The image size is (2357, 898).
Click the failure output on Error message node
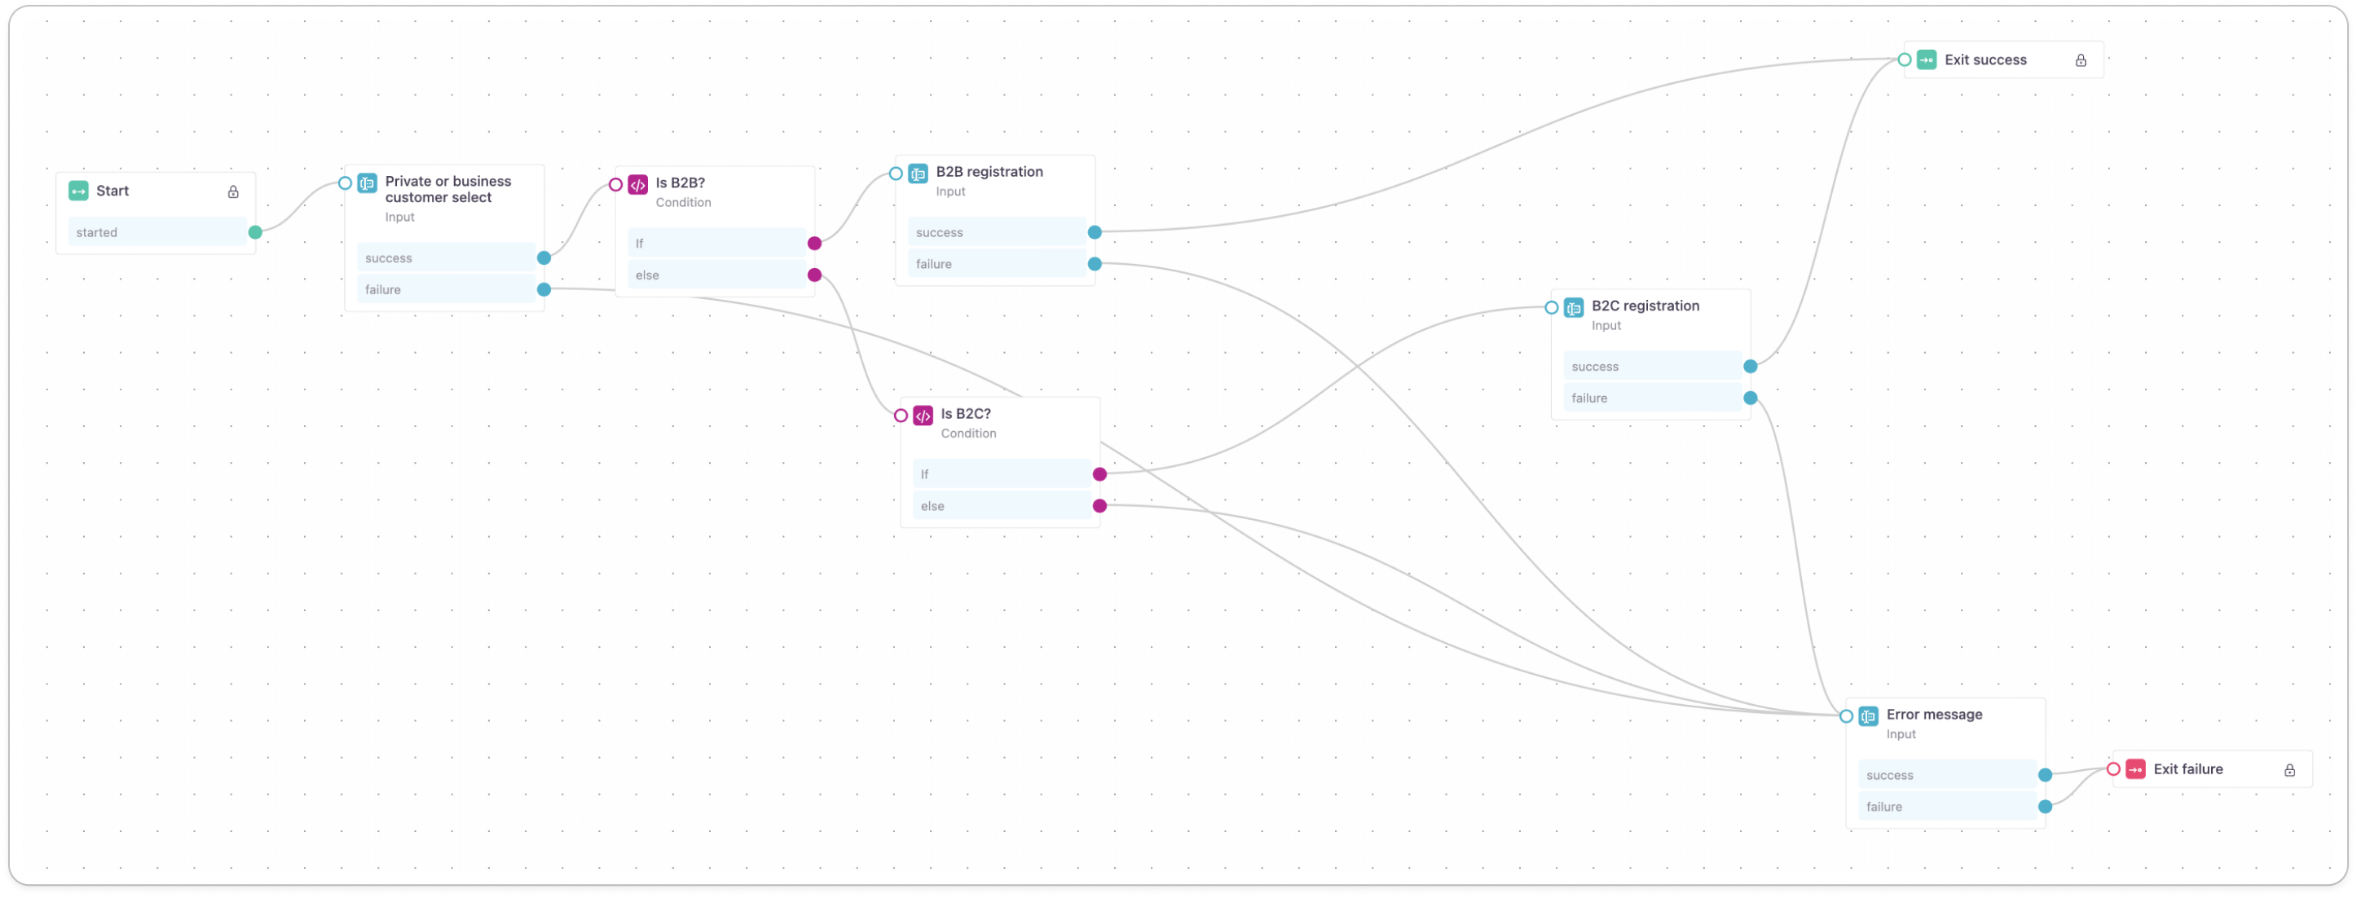tap(2046, 806)
